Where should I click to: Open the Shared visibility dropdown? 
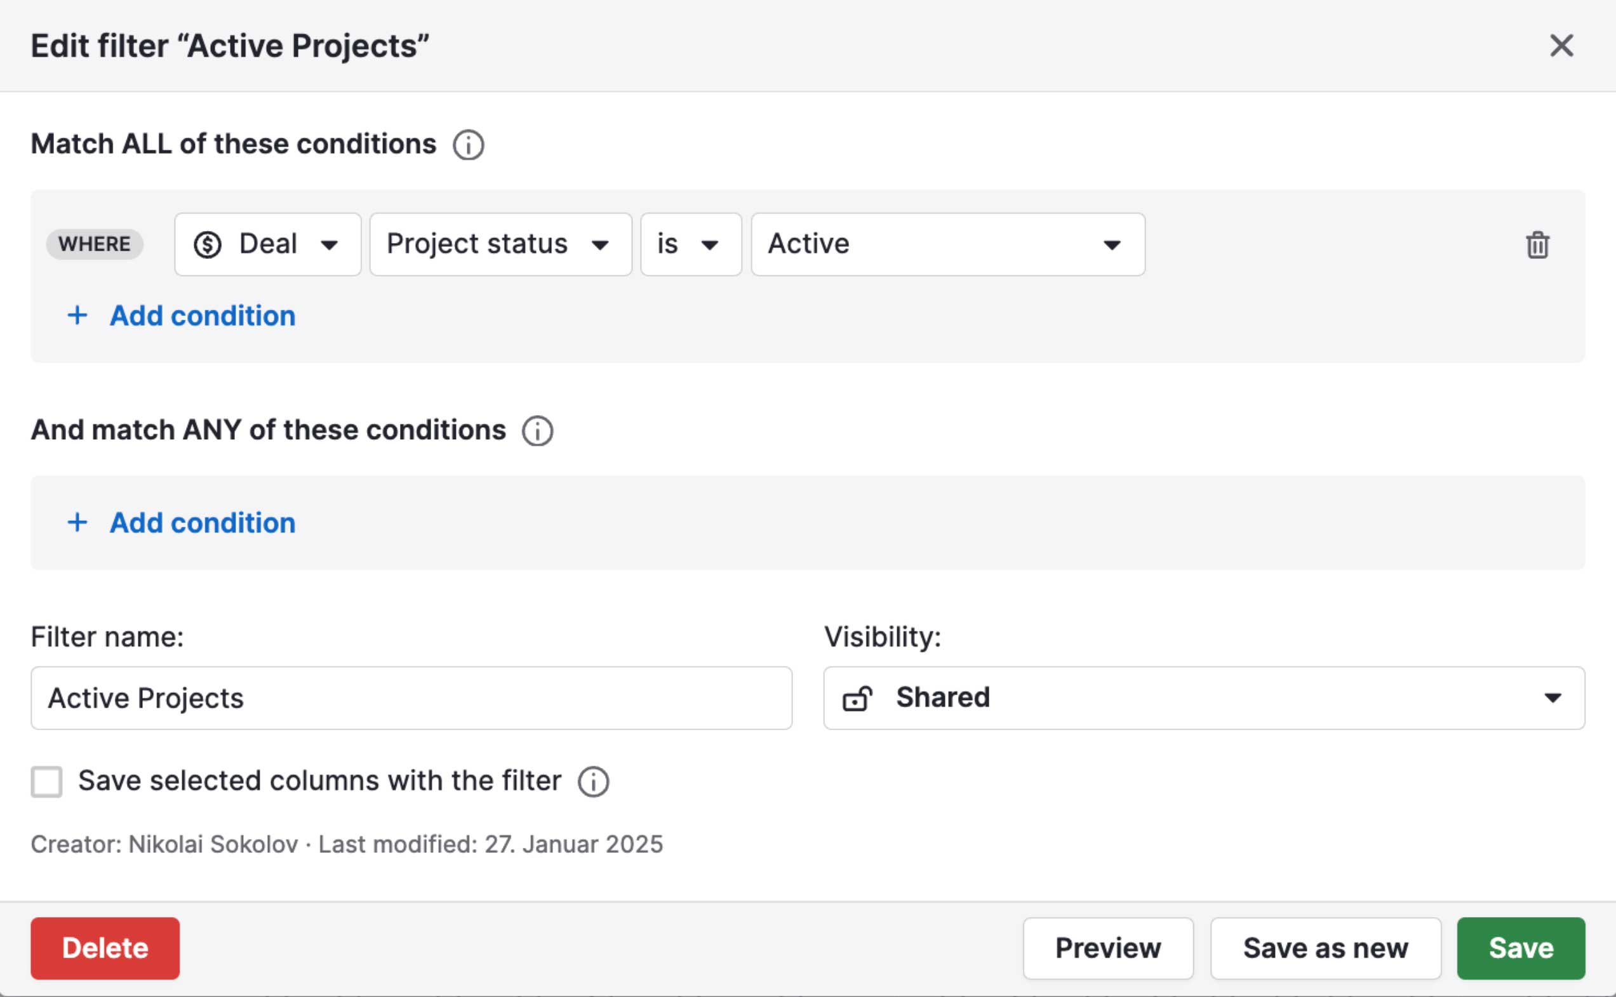[x=1203, y=698]
